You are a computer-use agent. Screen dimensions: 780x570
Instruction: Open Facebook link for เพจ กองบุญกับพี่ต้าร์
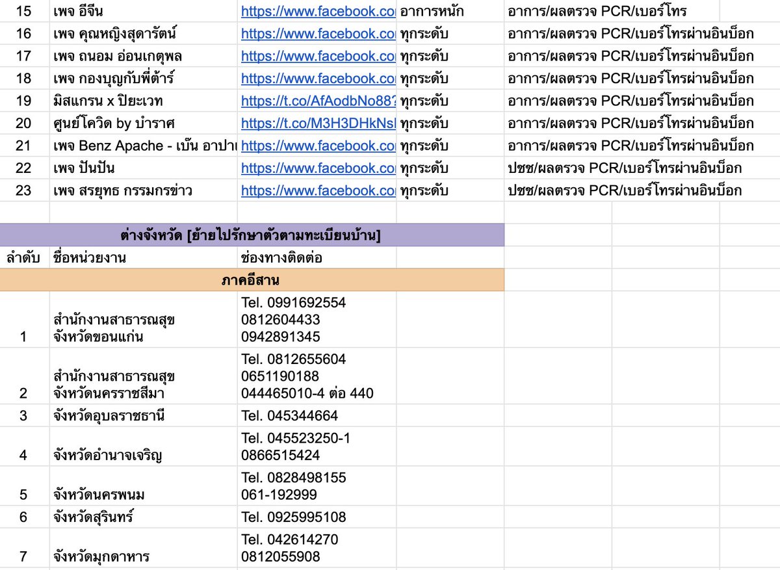pos(318,79)
